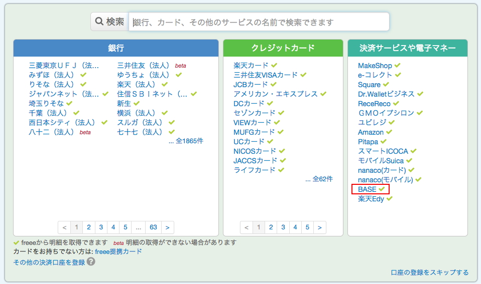Image resolution: width=481 pixels, height=284 pixels.
Task: Go to bank list page 5
Action: click(126, 227)
